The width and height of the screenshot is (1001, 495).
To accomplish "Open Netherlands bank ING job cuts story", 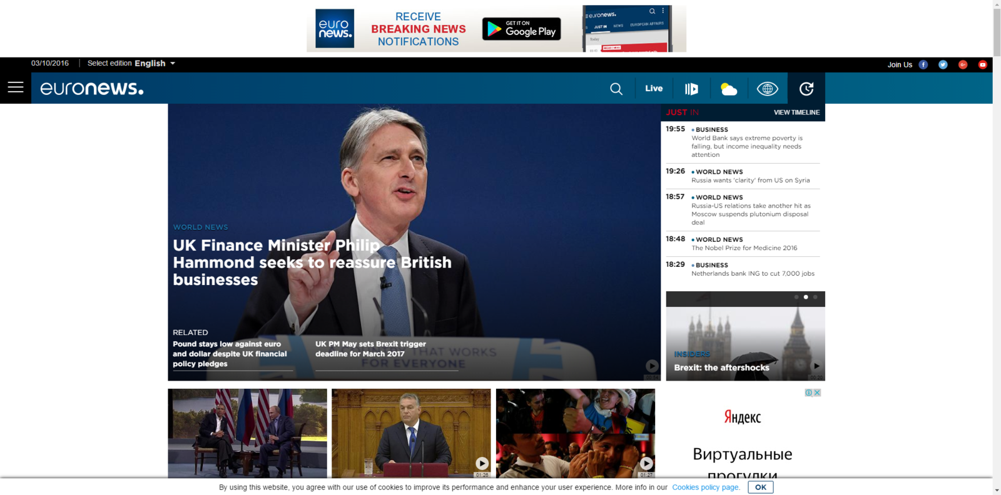I will point(753,273).
